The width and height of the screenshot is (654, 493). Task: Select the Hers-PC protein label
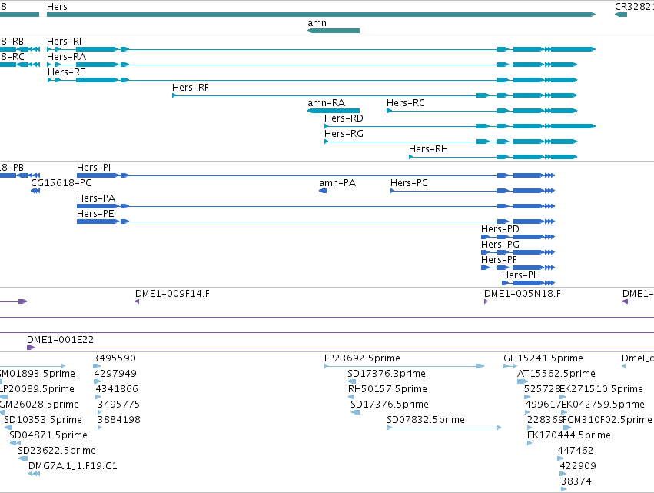[409, 183]
